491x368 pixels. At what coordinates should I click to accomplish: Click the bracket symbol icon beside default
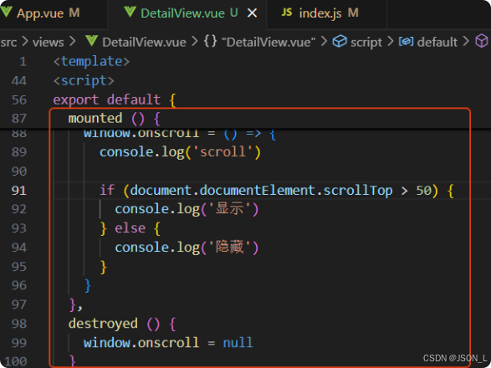click(407, 41)
